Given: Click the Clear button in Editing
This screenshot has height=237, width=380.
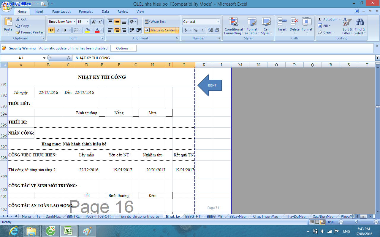Looking at the screenshot, I should click(326, 32).
